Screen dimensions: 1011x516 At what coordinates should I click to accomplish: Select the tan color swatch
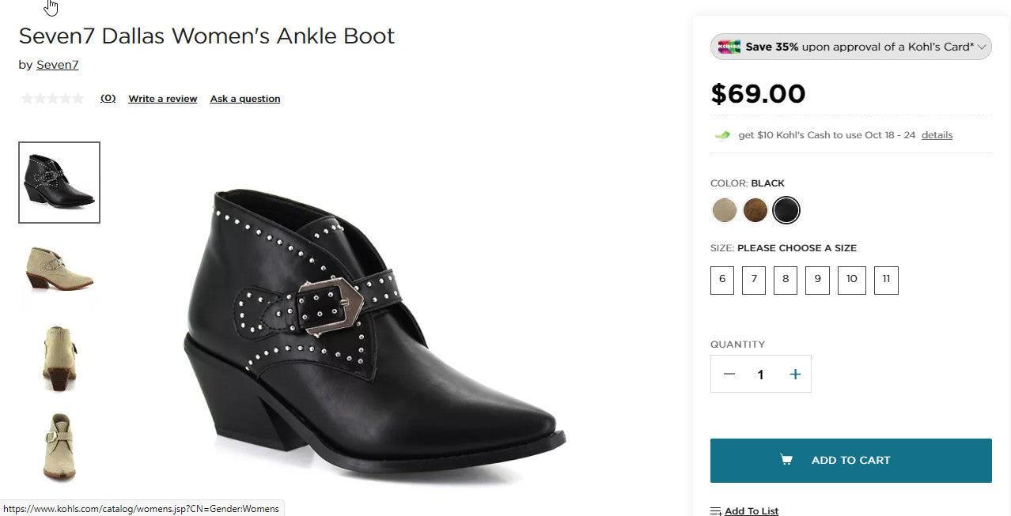724,210
